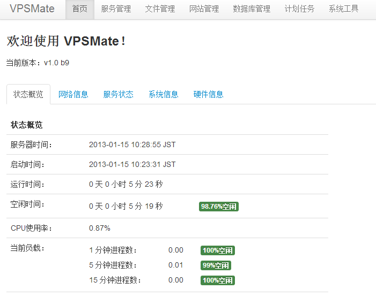Click the 0.00 value for 15 分钟进程数
Viewport: 376px width, 297px height.
[x=176, y=280]
